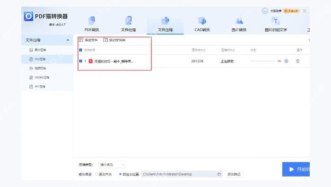Click the orange VIP membership badge
Image resolution: width=331 pixels, height=187 pixels.
coord(291,11)
